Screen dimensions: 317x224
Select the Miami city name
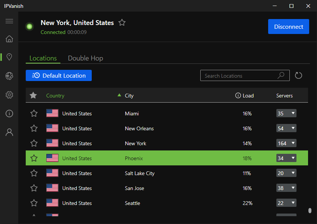(132, 113)
